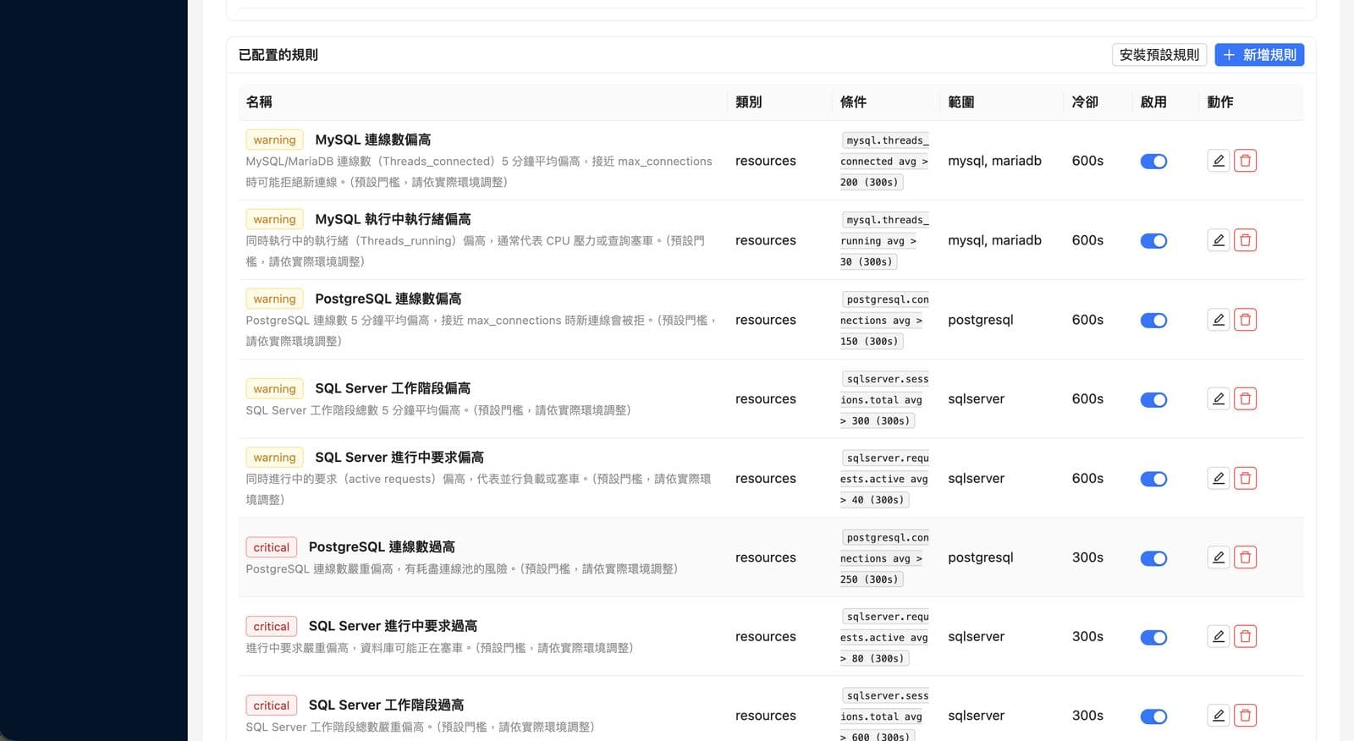Delete the SQL Server 進行中要求過高 rule
Image resolution: width=1354 pixels, height=741 pixels.
point(1245,636)
